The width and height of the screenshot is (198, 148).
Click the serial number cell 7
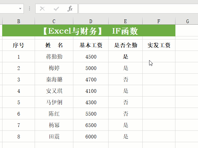coord(19,125)
